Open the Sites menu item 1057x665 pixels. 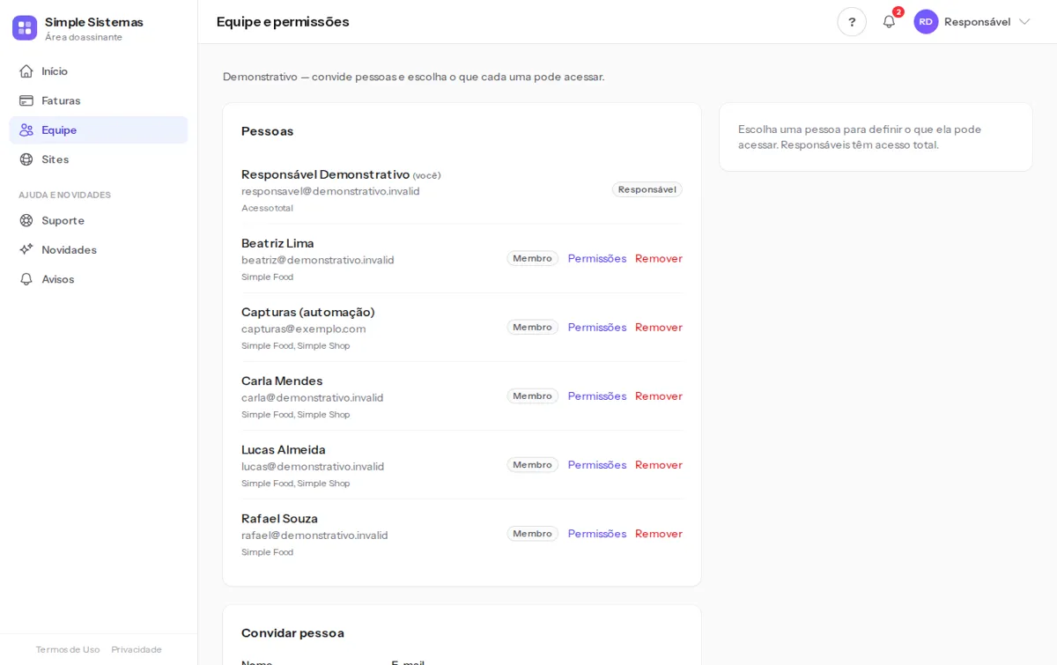coord(99,159)
